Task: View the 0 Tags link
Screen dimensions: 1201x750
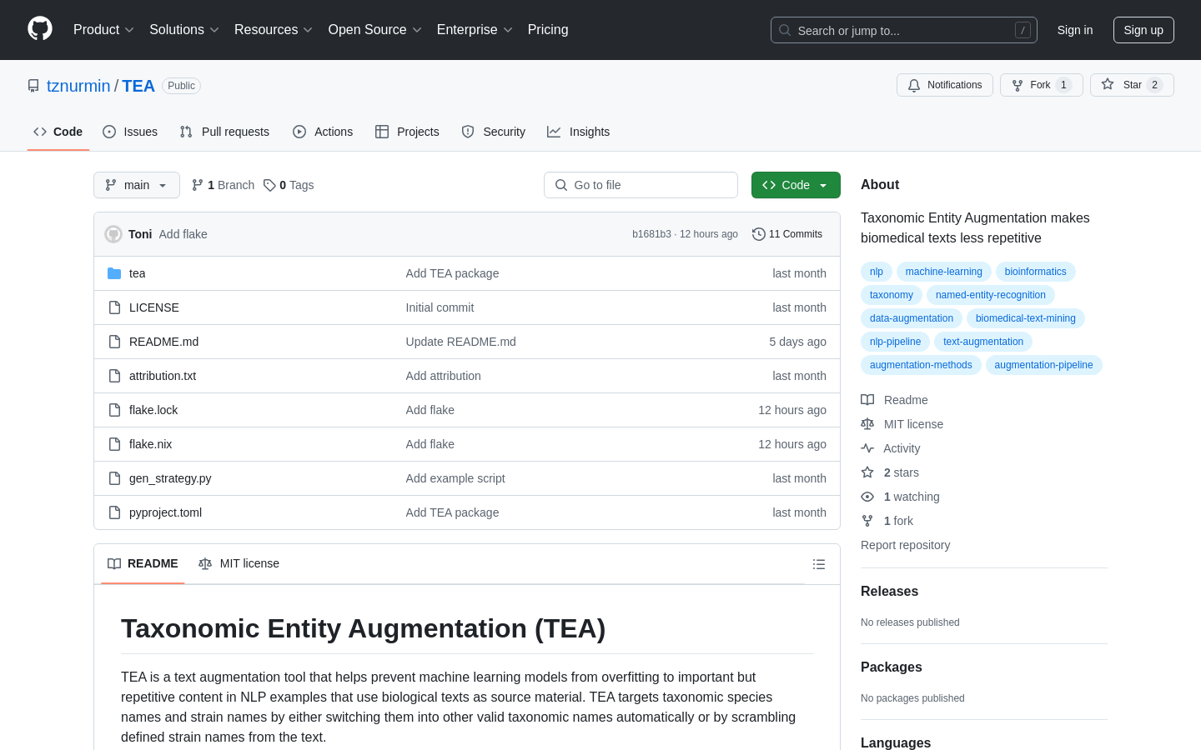Action: (x=289, y=185)
